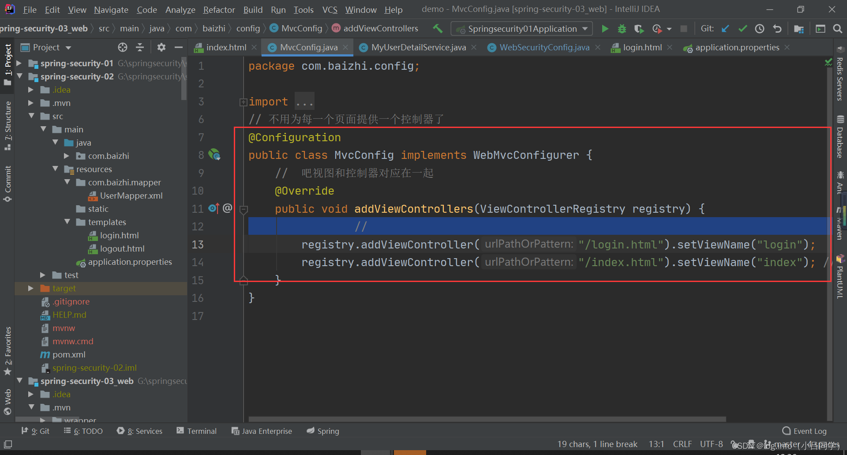This screenshot has width=847, height=455.
Task: Open the Refactor menu
Action: coord(219,9)
